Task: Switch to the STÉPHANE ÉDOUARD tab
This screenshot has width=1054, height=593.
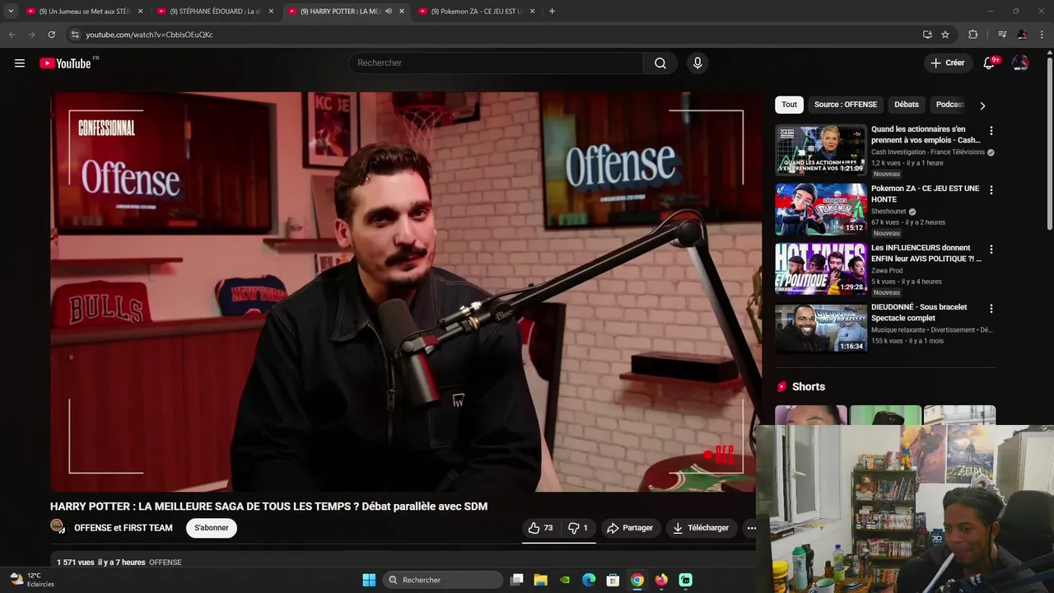Action: coord(215,12)
